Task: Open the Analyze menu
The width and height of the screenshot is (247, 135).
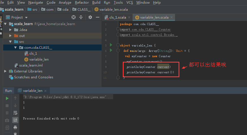Action: click(65, 3)
